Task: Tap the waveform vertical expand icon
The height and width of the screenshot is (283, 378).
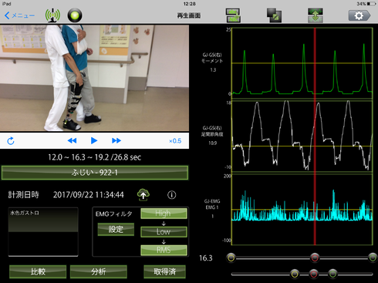Action: 316,15
